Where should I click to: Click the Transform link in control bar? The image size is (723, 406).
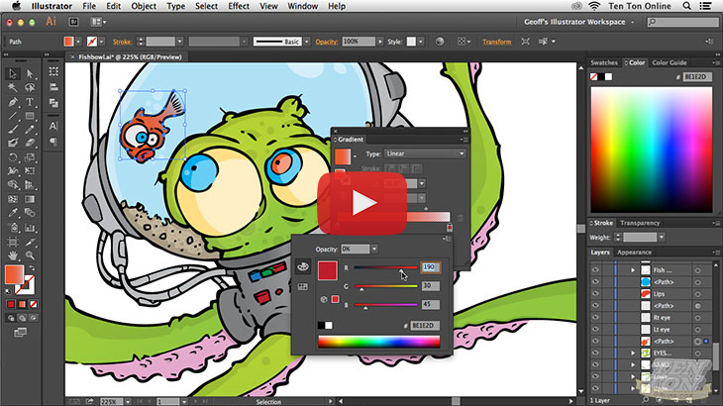coord(496,42)
